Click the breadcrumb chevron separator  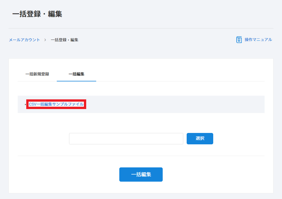coord(45,40)
